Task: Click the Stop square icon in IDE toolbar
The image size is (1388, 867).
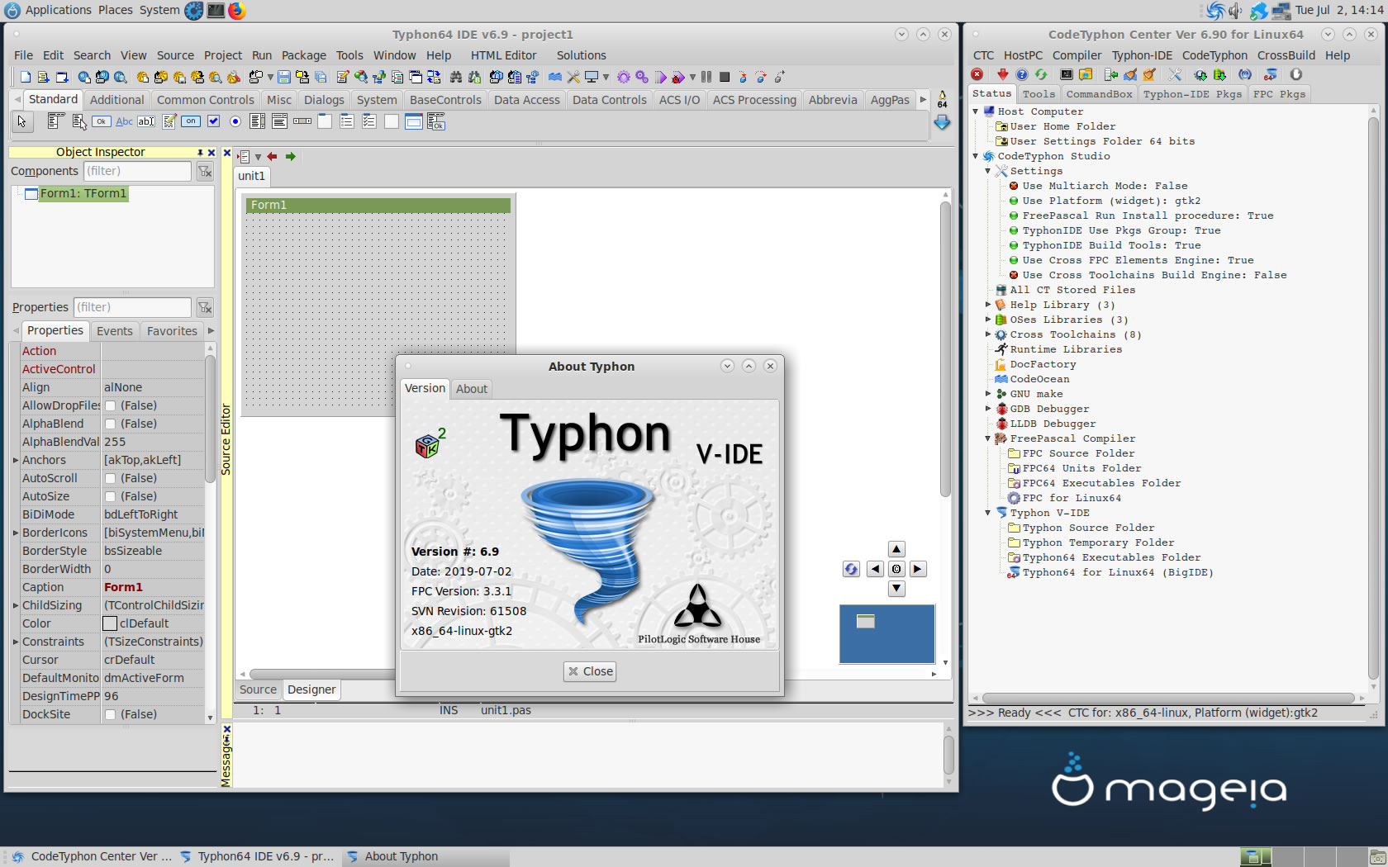Action: pyautogui.click(x=725, y=77)
